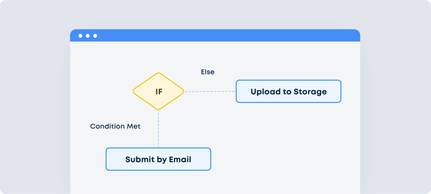Click the rightmost white window dot

[x=95, y=36]
